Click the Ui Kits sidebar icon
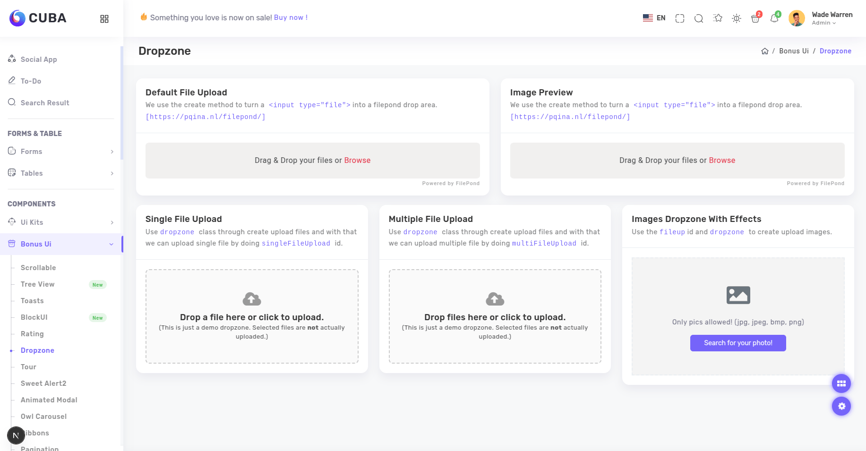The height and width of the screenshot is (451, 866). (12, 221)
